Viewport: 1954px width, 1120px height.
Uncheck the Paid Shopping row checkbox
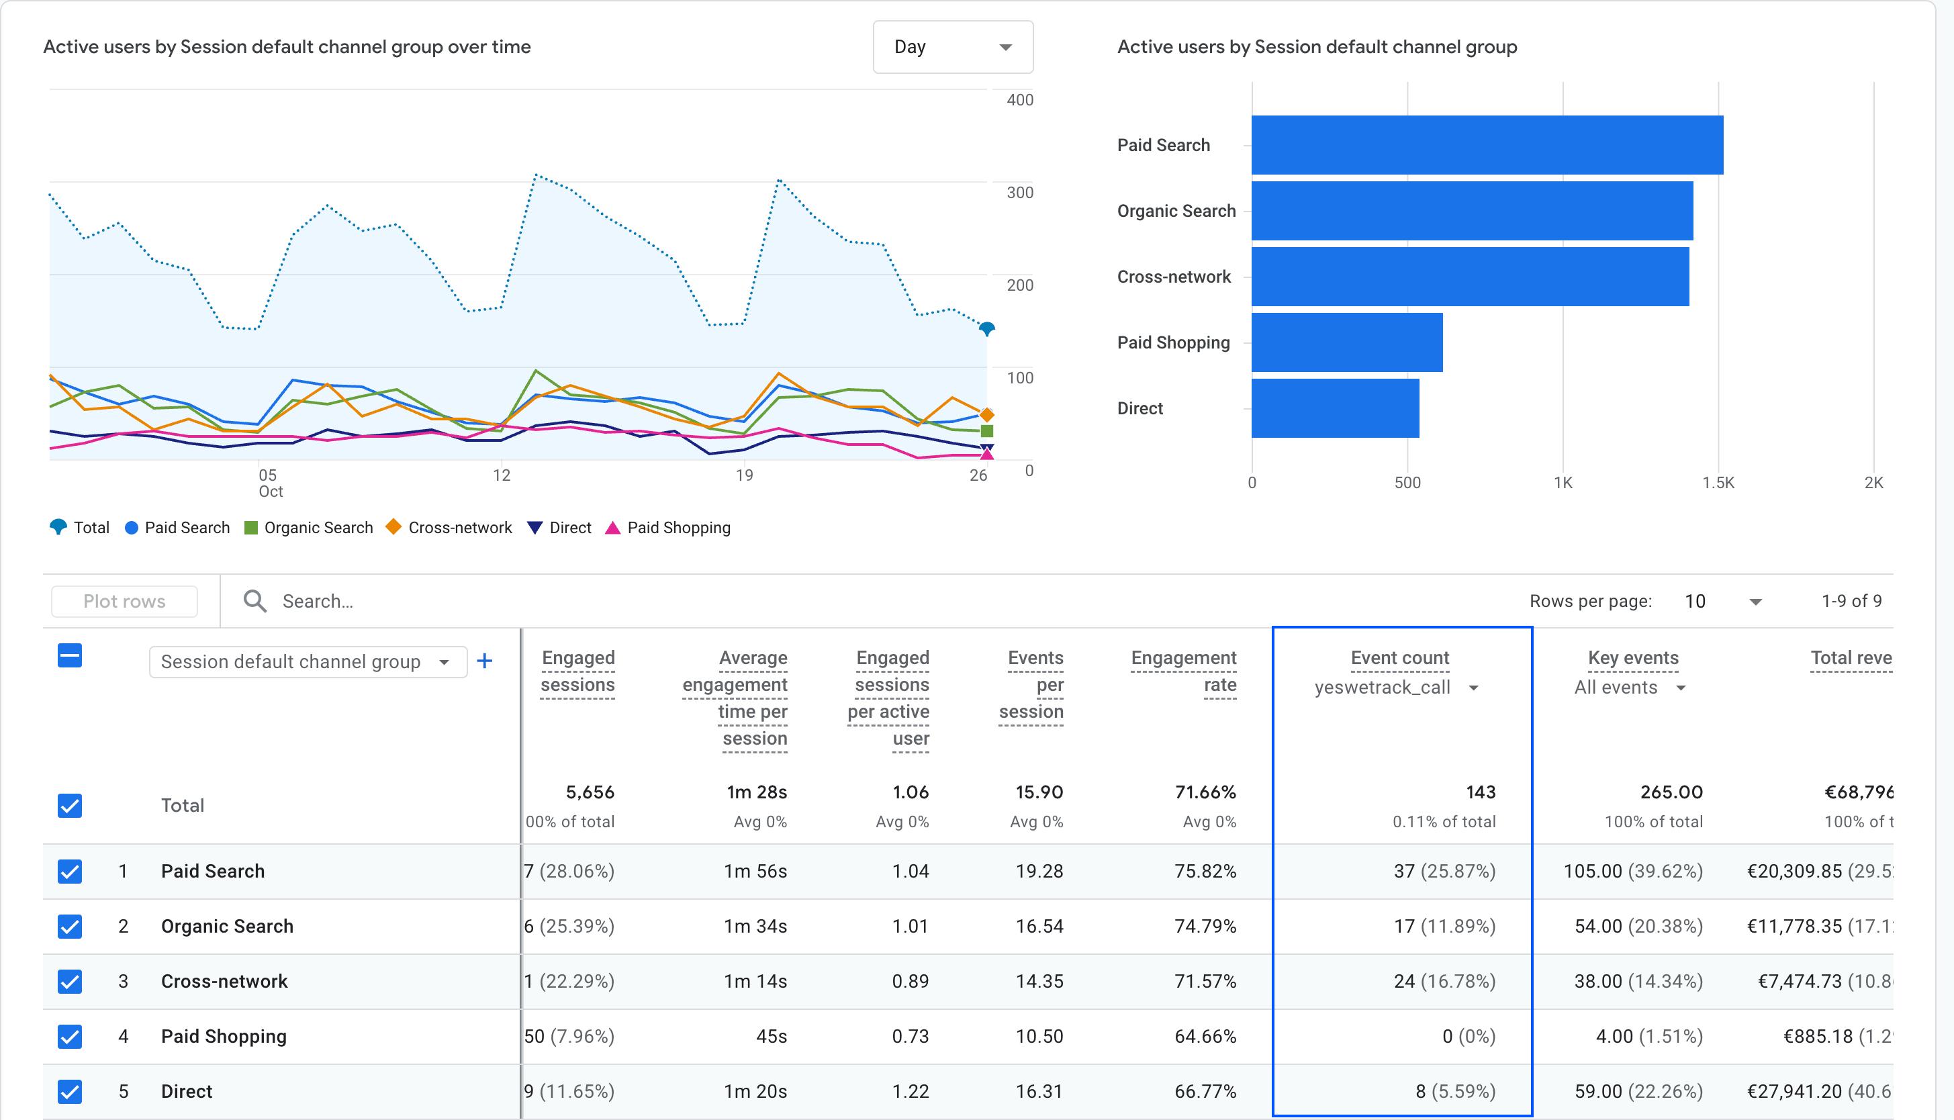[69, 1036]
